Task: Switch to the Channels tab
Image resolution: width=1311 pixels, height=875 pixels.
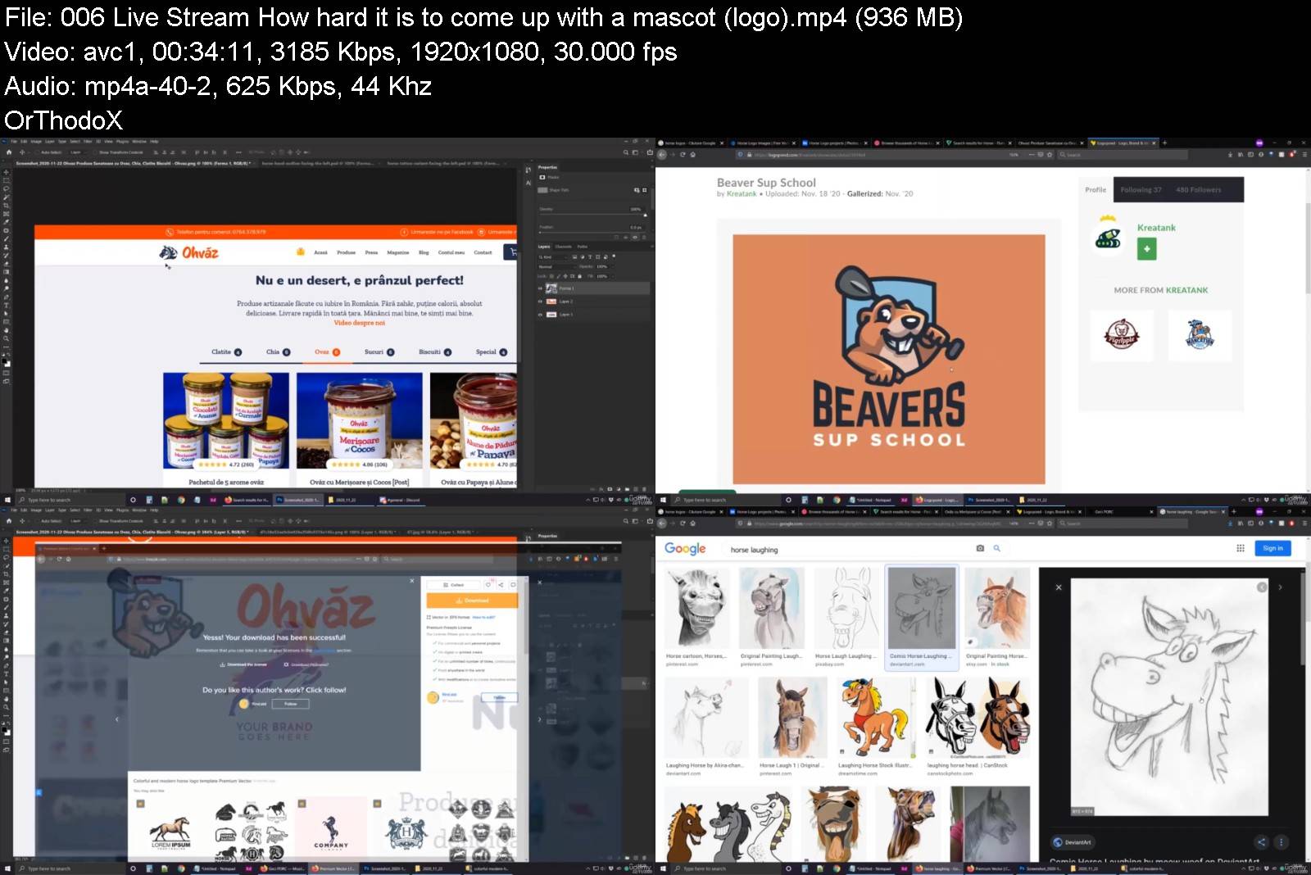Action: pos(564,247)
